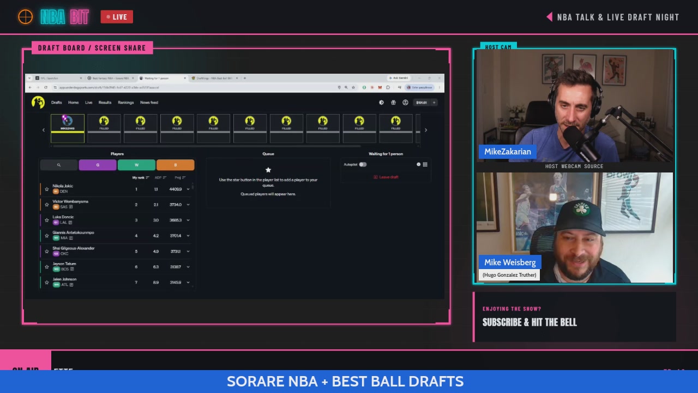This screenshot has width=698, height=393.
Task: Expand Victor Wembanyama row chevron
Action: (188, 205)
